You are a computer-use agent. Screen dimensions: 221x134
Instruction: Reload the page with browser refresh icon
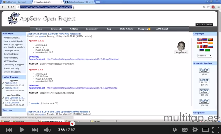[12, 7]
